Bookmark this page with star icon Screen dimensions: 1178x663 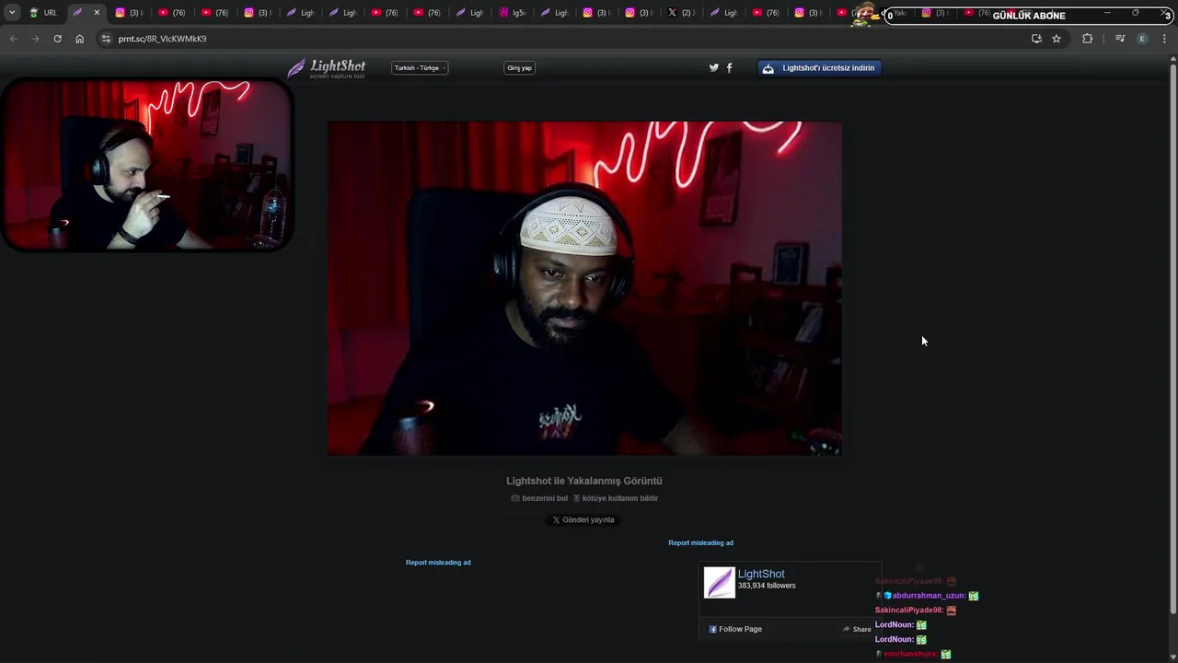(x=1057, y=39)
